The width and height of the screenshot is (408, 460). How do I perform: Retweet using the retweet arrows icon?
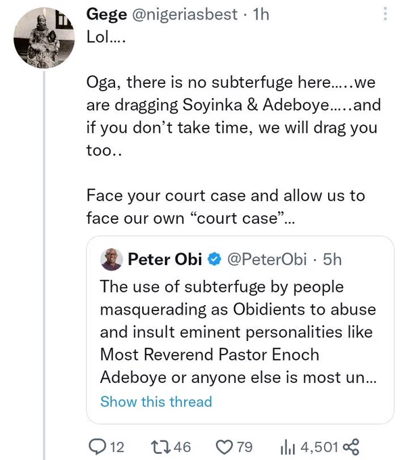161,447
